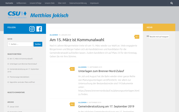Click the brennernordzulauf.eu planungsunterlagen URL
The height and width of the screenshot is (112, 179).
point(109,90)
